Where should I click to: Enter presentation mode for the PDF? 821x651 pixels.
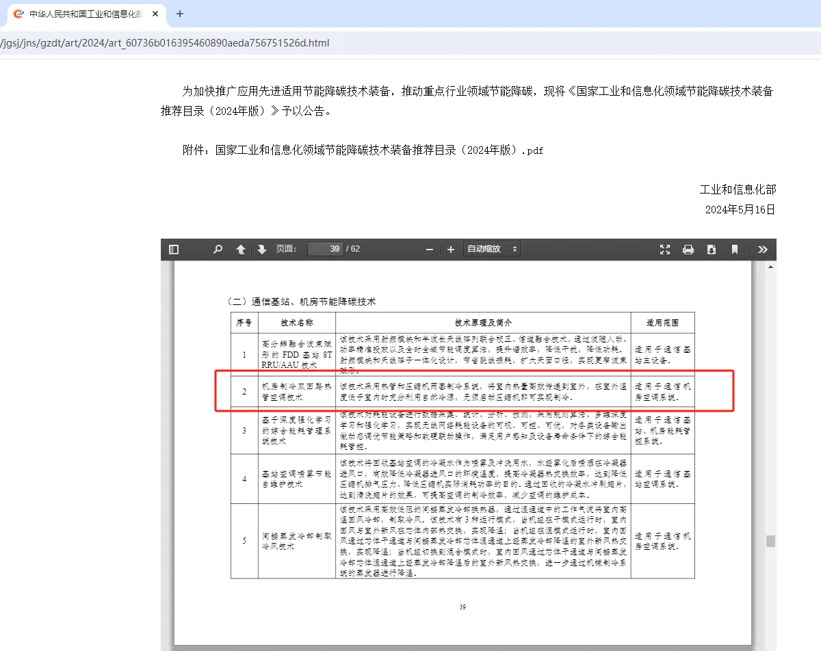pyautogui.click(x=665, y=249)
